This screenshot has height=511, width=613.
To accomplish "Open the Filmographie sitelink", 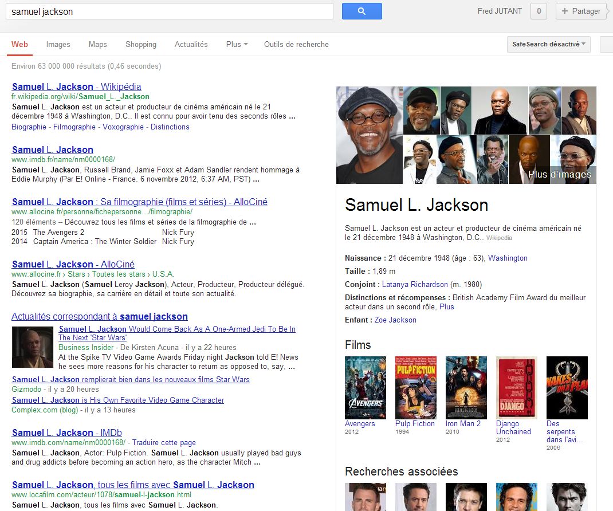I will [74, 127].
